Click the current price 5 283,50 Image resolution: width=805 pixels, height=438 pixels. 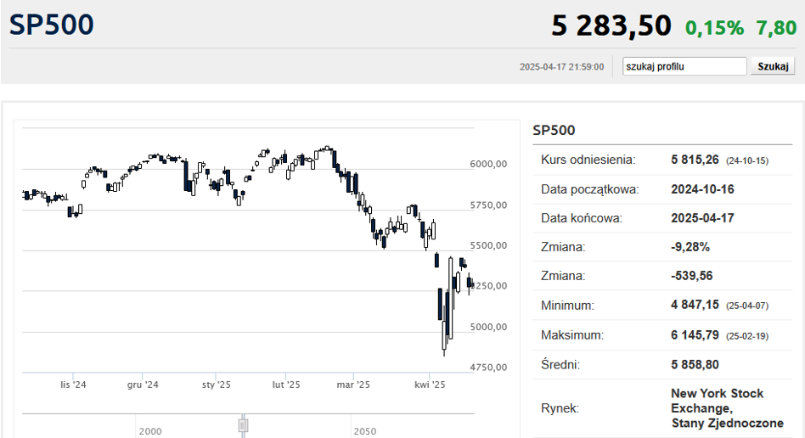click(611, 25)
